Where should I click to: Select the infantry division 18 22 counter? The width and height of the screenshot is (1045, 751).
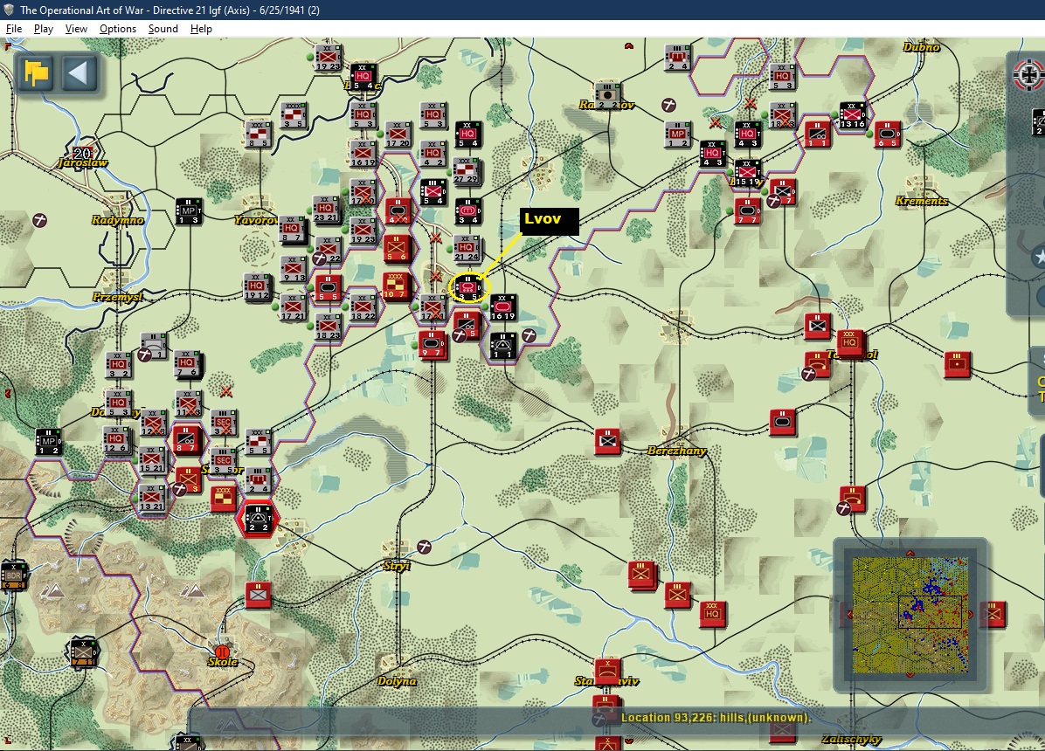(363, 307)
